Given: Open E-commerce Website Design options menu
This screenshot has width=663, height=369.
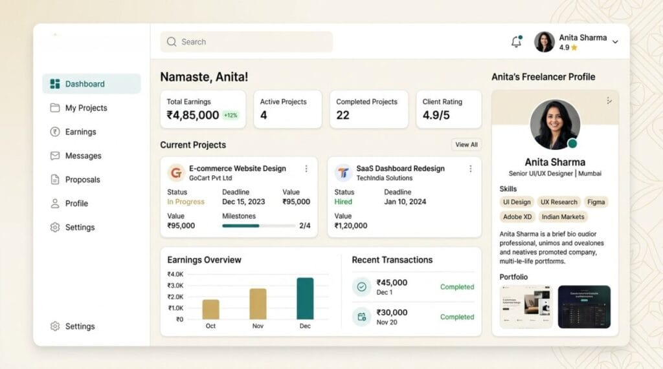Looking at the screenshot, I should (306, 169).
